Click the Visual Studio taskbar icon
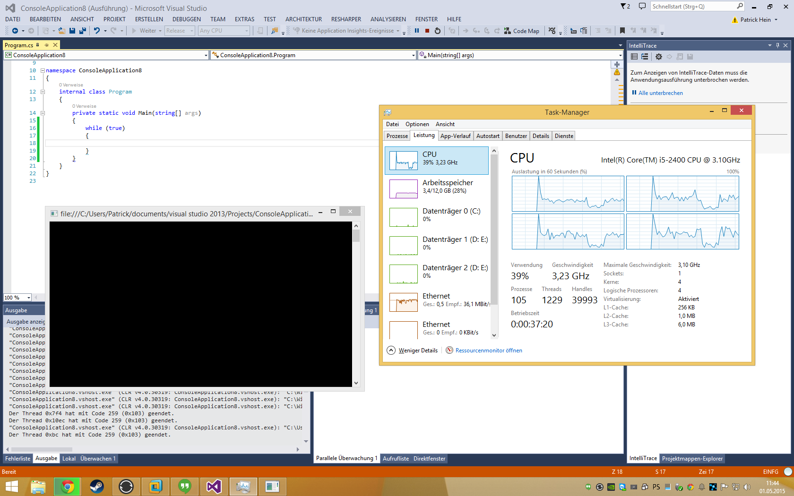 pyautogui.click(x=214, y=486)
